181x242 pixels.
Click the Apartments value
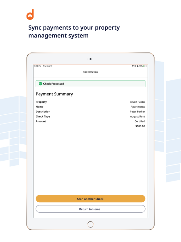[x=138, y=107]
